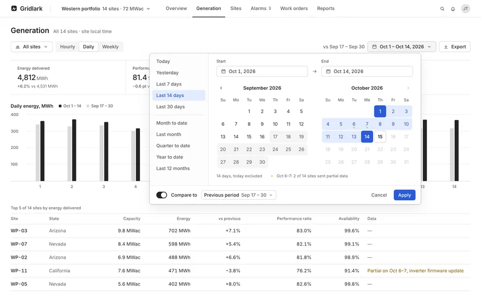Image resolution: width=481 pixels, height=300 pixels.
Task: Click the WP-07 site row
Action: point(241,244)
